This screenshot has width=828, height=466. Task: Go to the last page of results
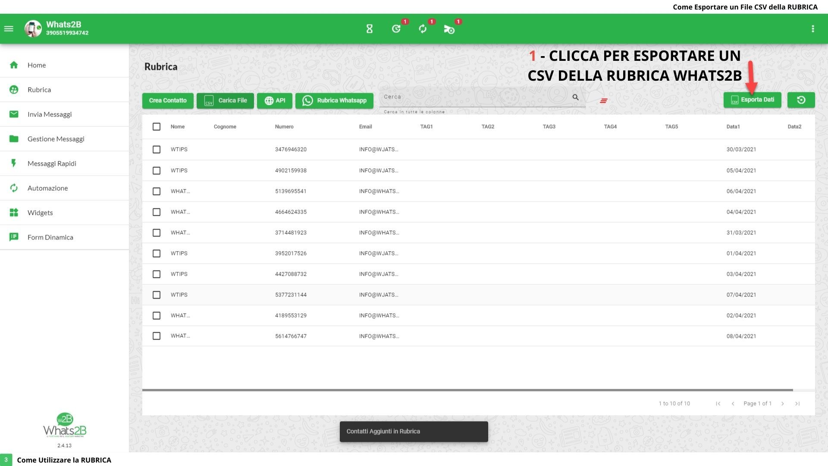[797, 403]
